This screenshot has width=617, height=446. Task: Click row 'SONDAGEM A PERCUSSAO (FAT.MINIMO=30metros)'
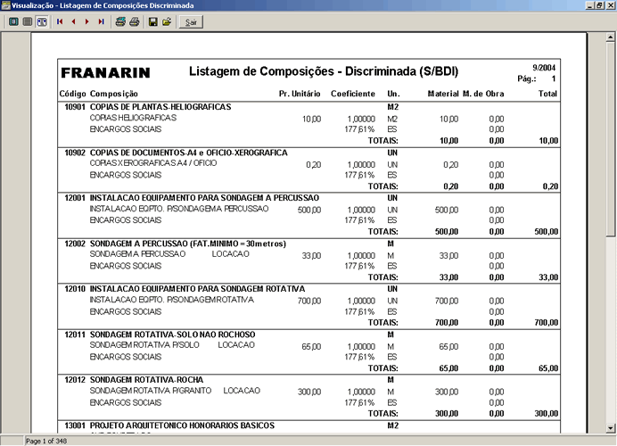click(x=188, y=244)
